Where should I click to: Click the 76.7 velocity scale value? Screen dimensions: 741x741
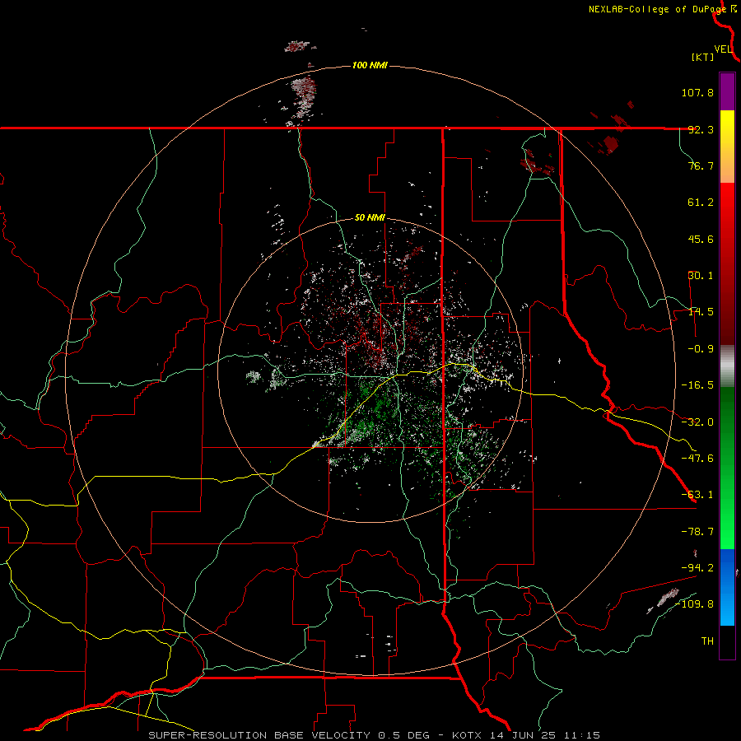(701, 165)
